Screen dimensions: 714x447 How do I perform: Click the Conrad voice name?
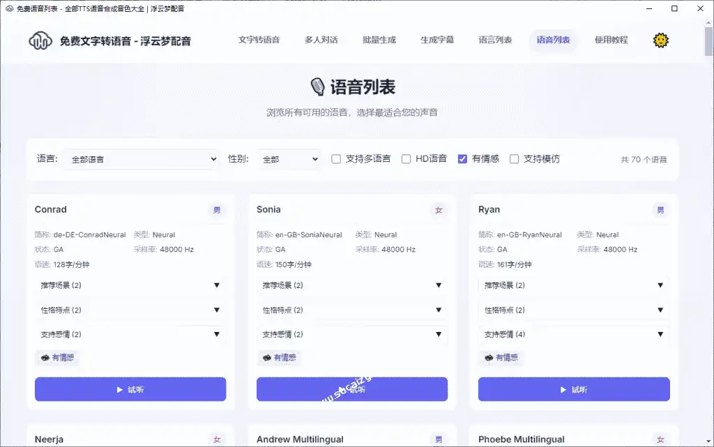50,209
